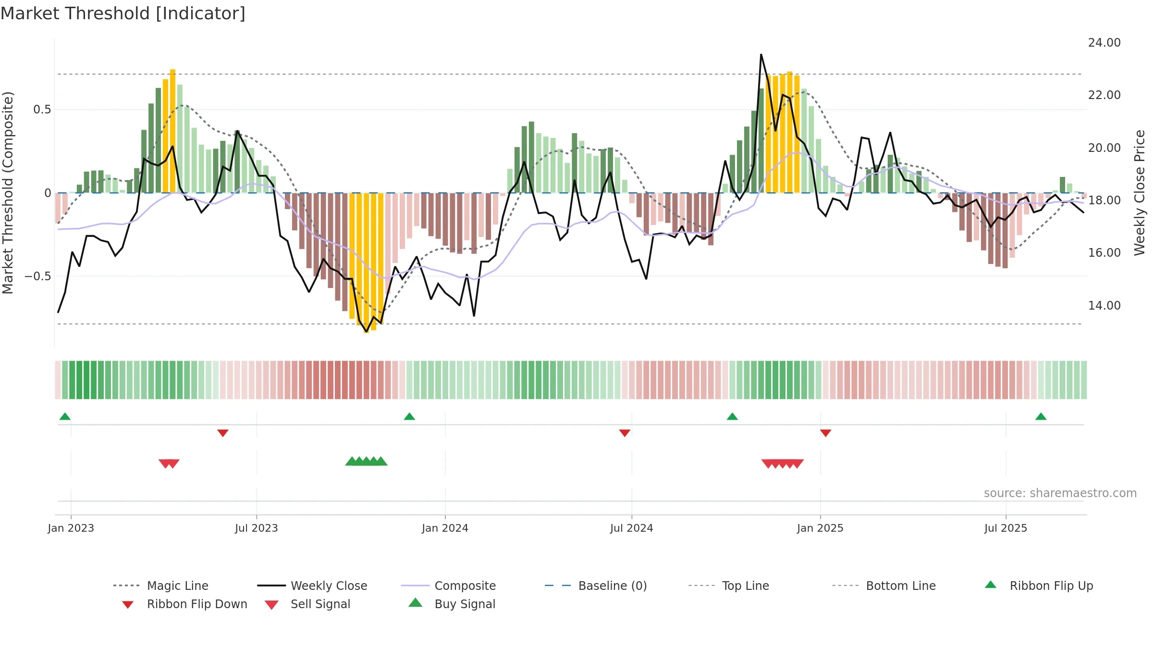Click the Jan 2023 axis label

click(x=71, y=528)
